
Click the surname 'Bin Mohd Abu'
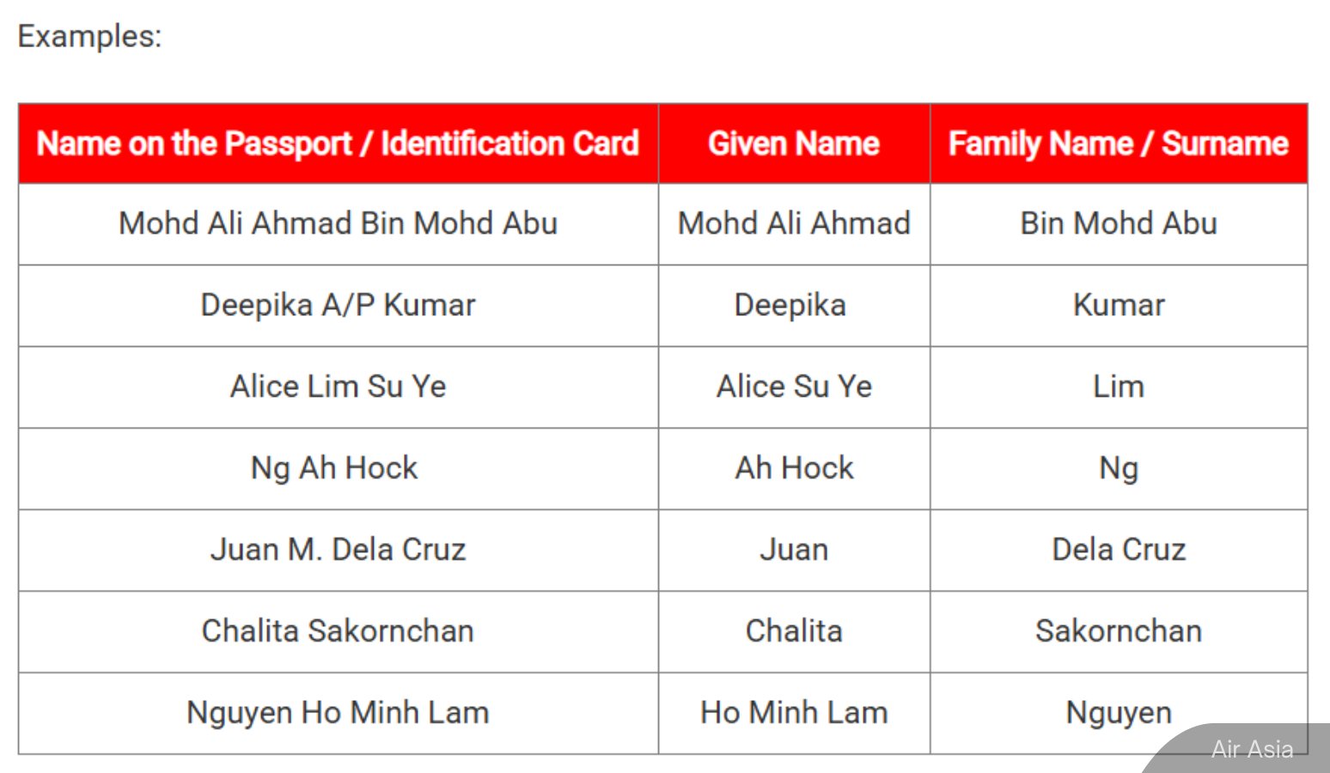point(1119,224)
